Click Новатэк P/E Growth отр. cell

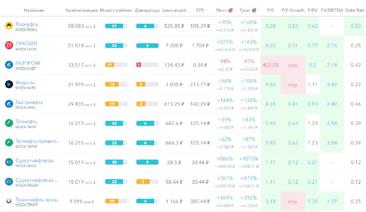[x=293, y=84]
